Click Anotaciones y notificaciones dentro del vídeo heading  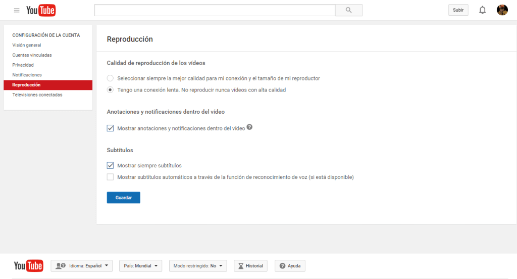pyautogui.click(x=166, y=112)
